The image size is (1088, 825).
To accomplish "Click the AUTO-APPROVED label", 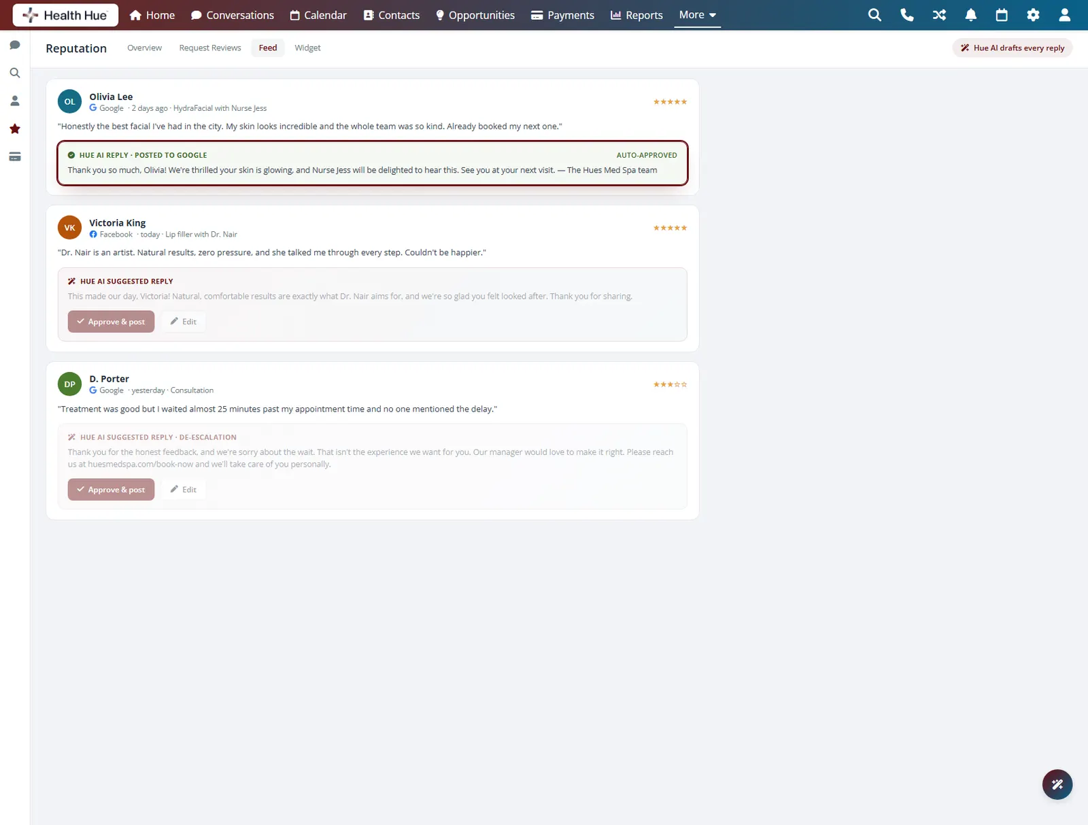I will coord(647,155).
